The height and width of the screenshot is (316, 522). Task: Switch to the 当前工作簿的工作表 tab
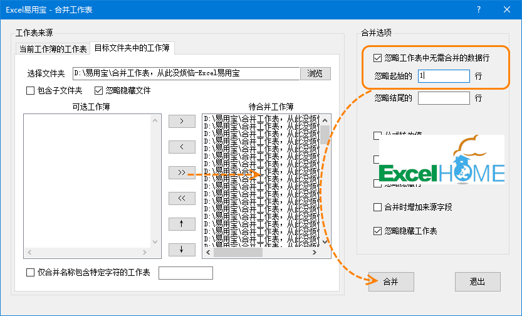[x=53, y=50]
